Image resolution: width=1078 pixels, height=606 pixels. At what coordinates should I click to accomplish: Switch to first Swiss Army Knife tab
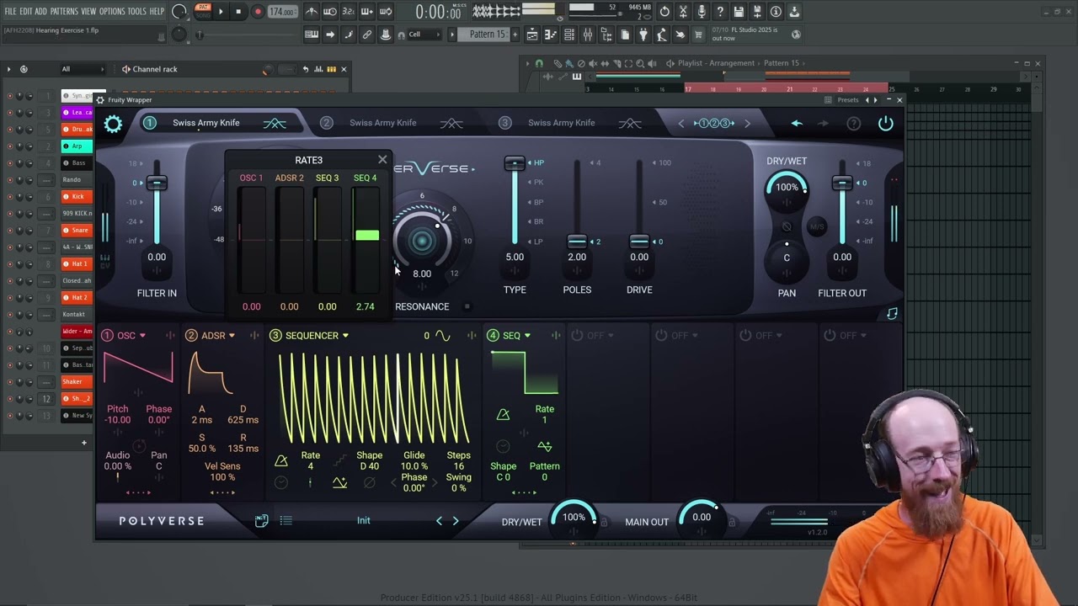pos(206,123)
